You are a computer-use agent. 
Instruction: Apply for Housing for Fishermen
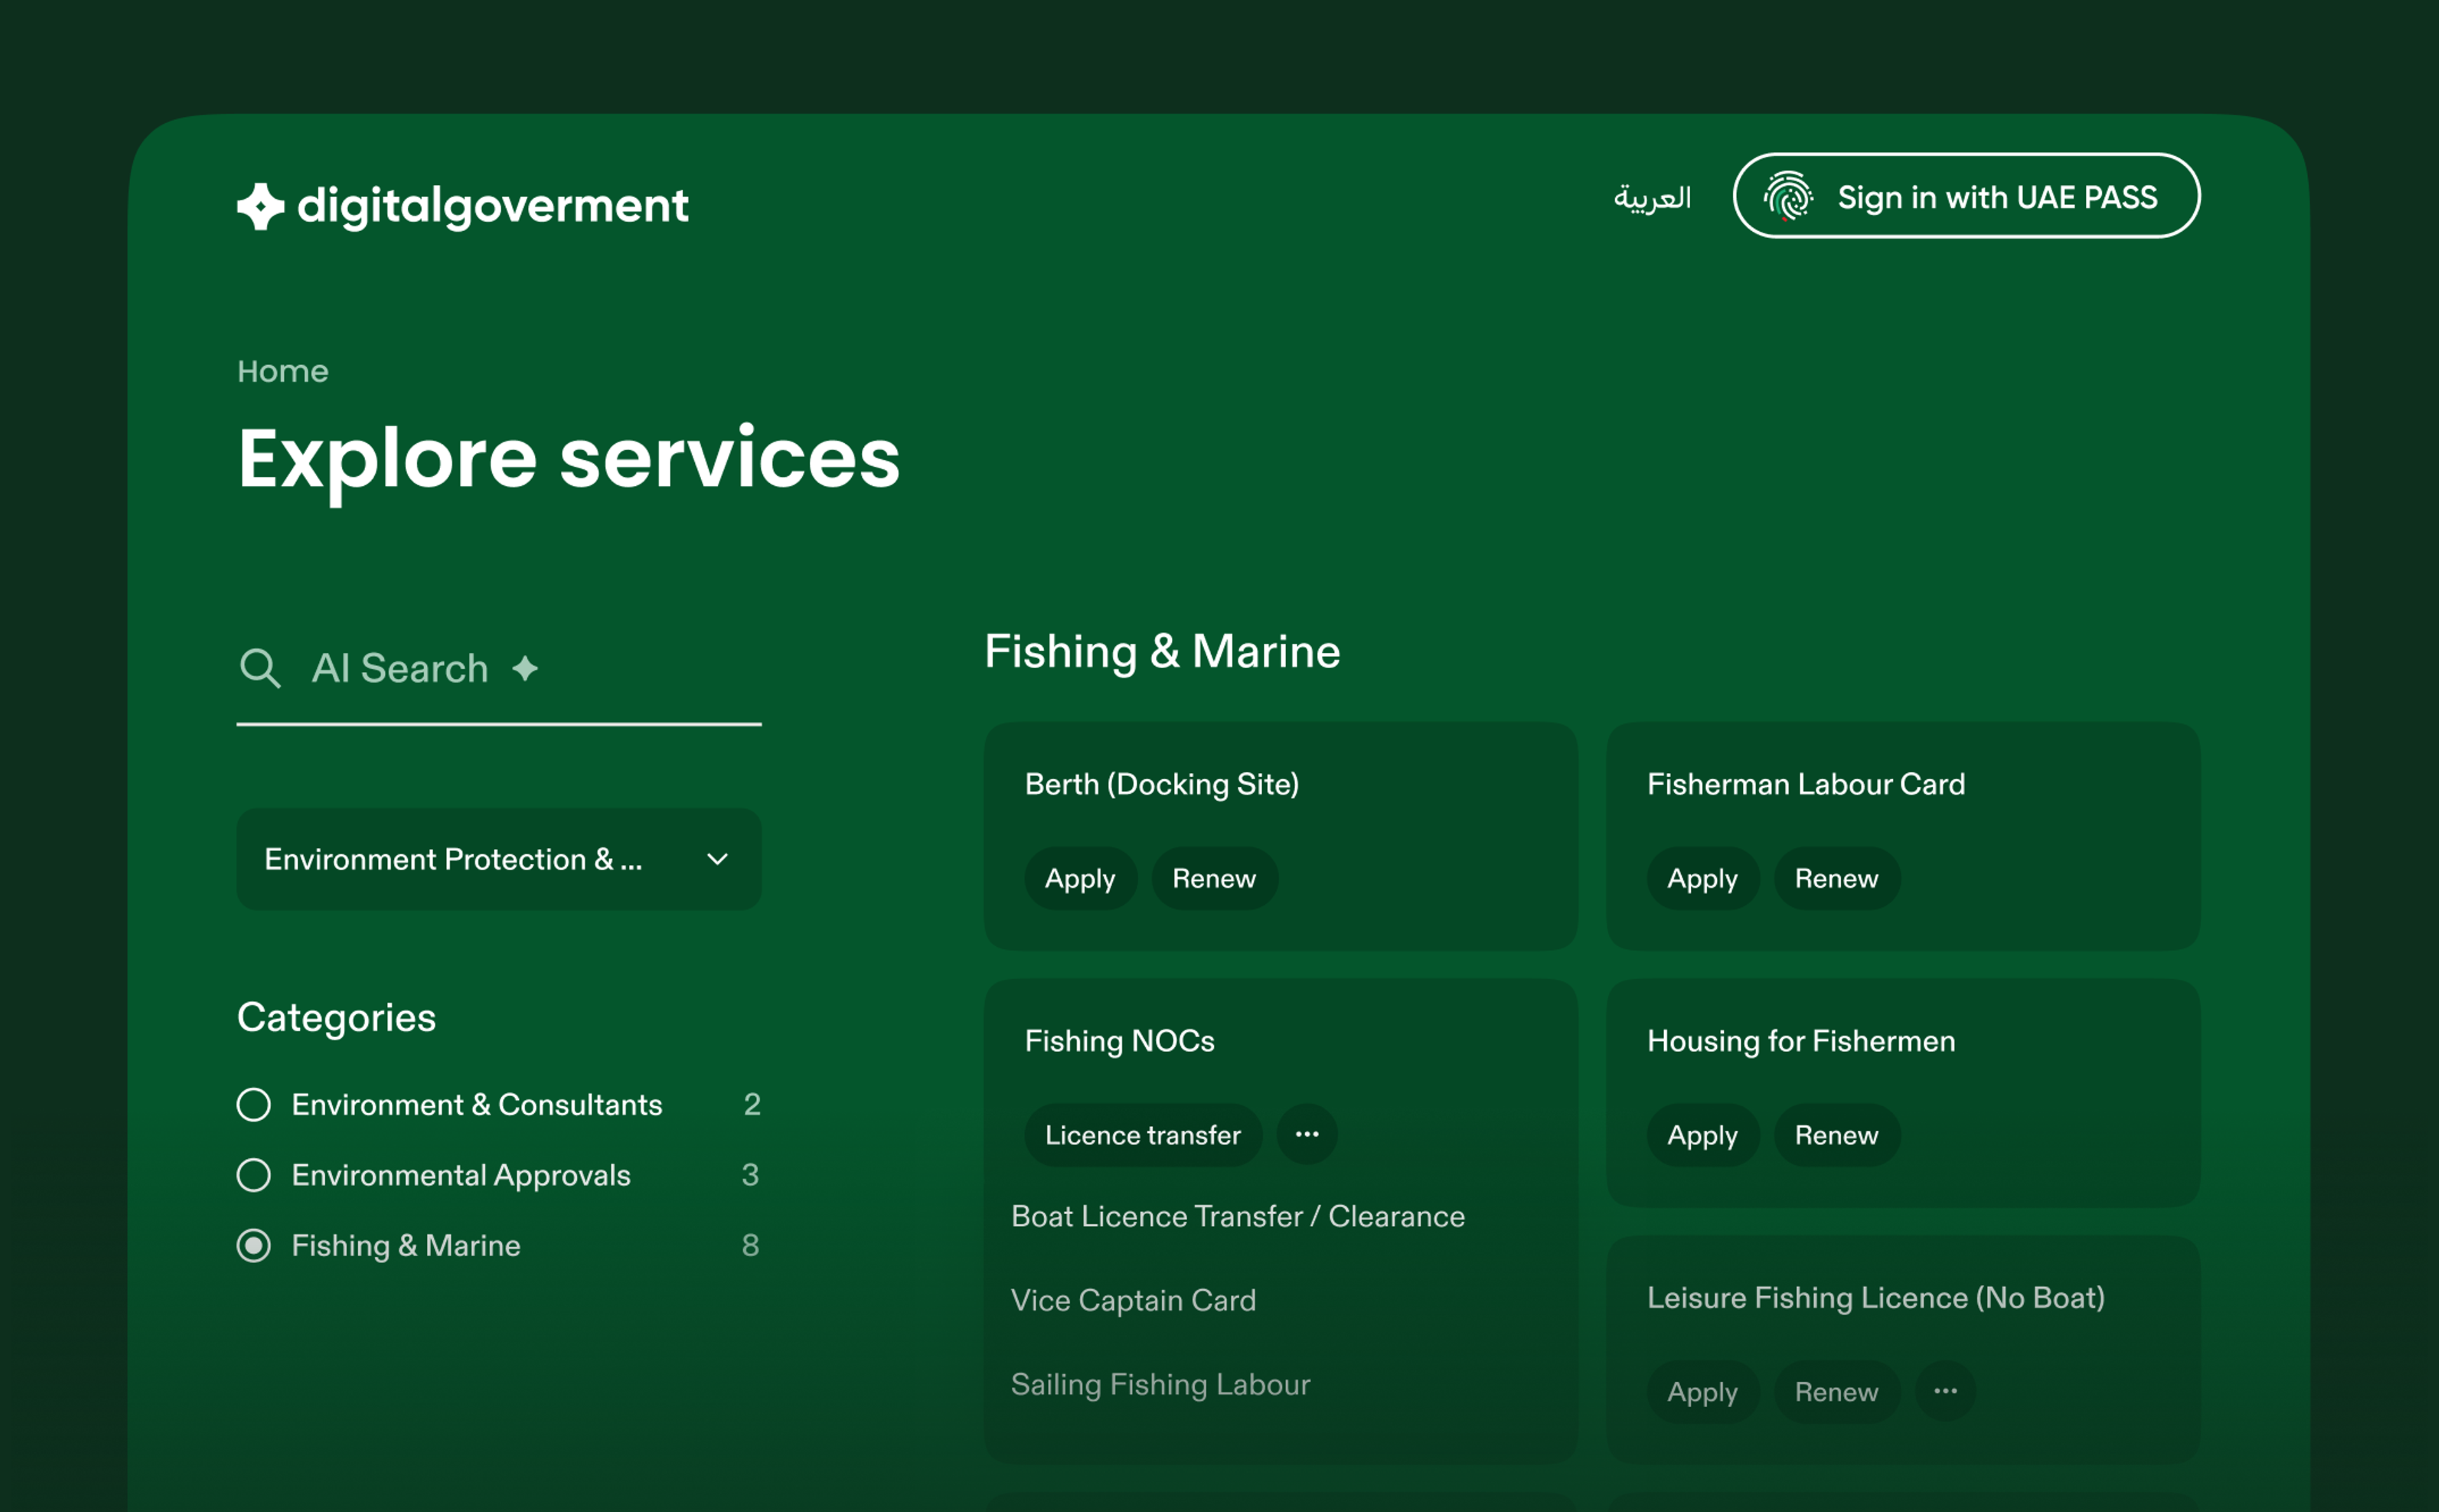(x=1702, y=1134)
